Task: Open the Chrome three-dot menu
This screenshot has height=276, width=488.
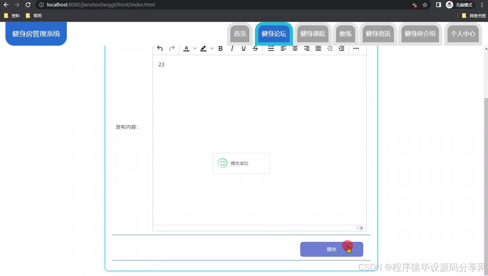Action: click(x=482, y=5)
